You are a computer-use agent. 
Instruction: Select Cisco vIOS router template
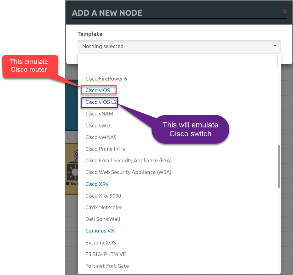[98, 90]
